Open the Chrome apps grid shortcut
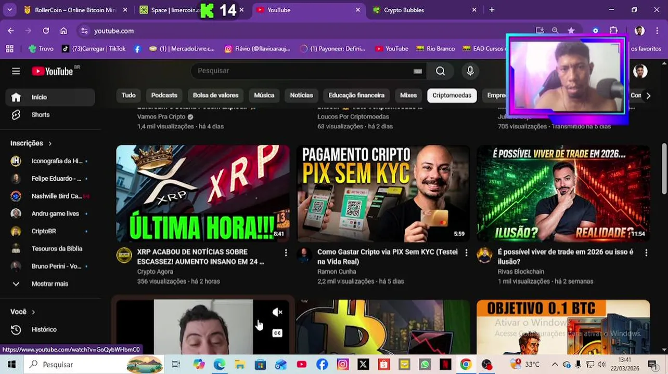This screenshot has height=374, width=668. coord(9,48)
